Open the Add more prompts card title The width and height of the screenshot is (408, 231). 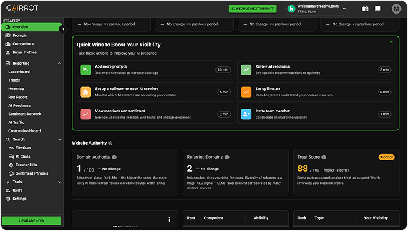click(x=111, y=66)
